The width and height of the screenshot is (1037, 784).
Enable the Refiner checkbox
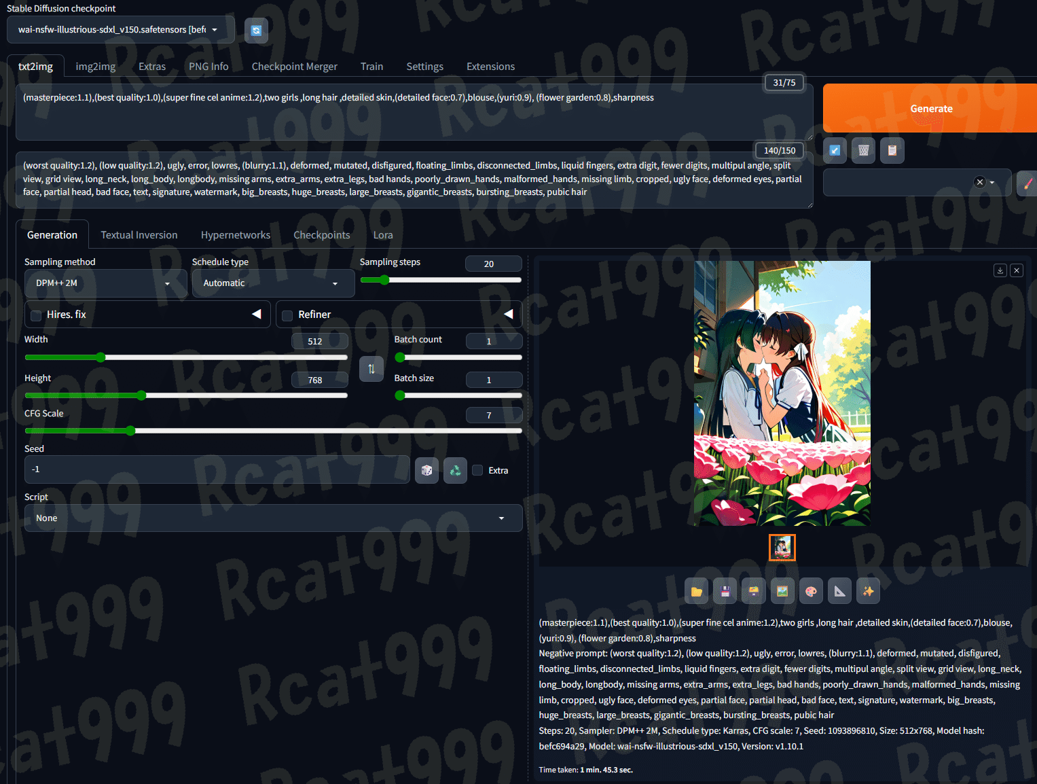pyautogui.click(x=287, y=315)
